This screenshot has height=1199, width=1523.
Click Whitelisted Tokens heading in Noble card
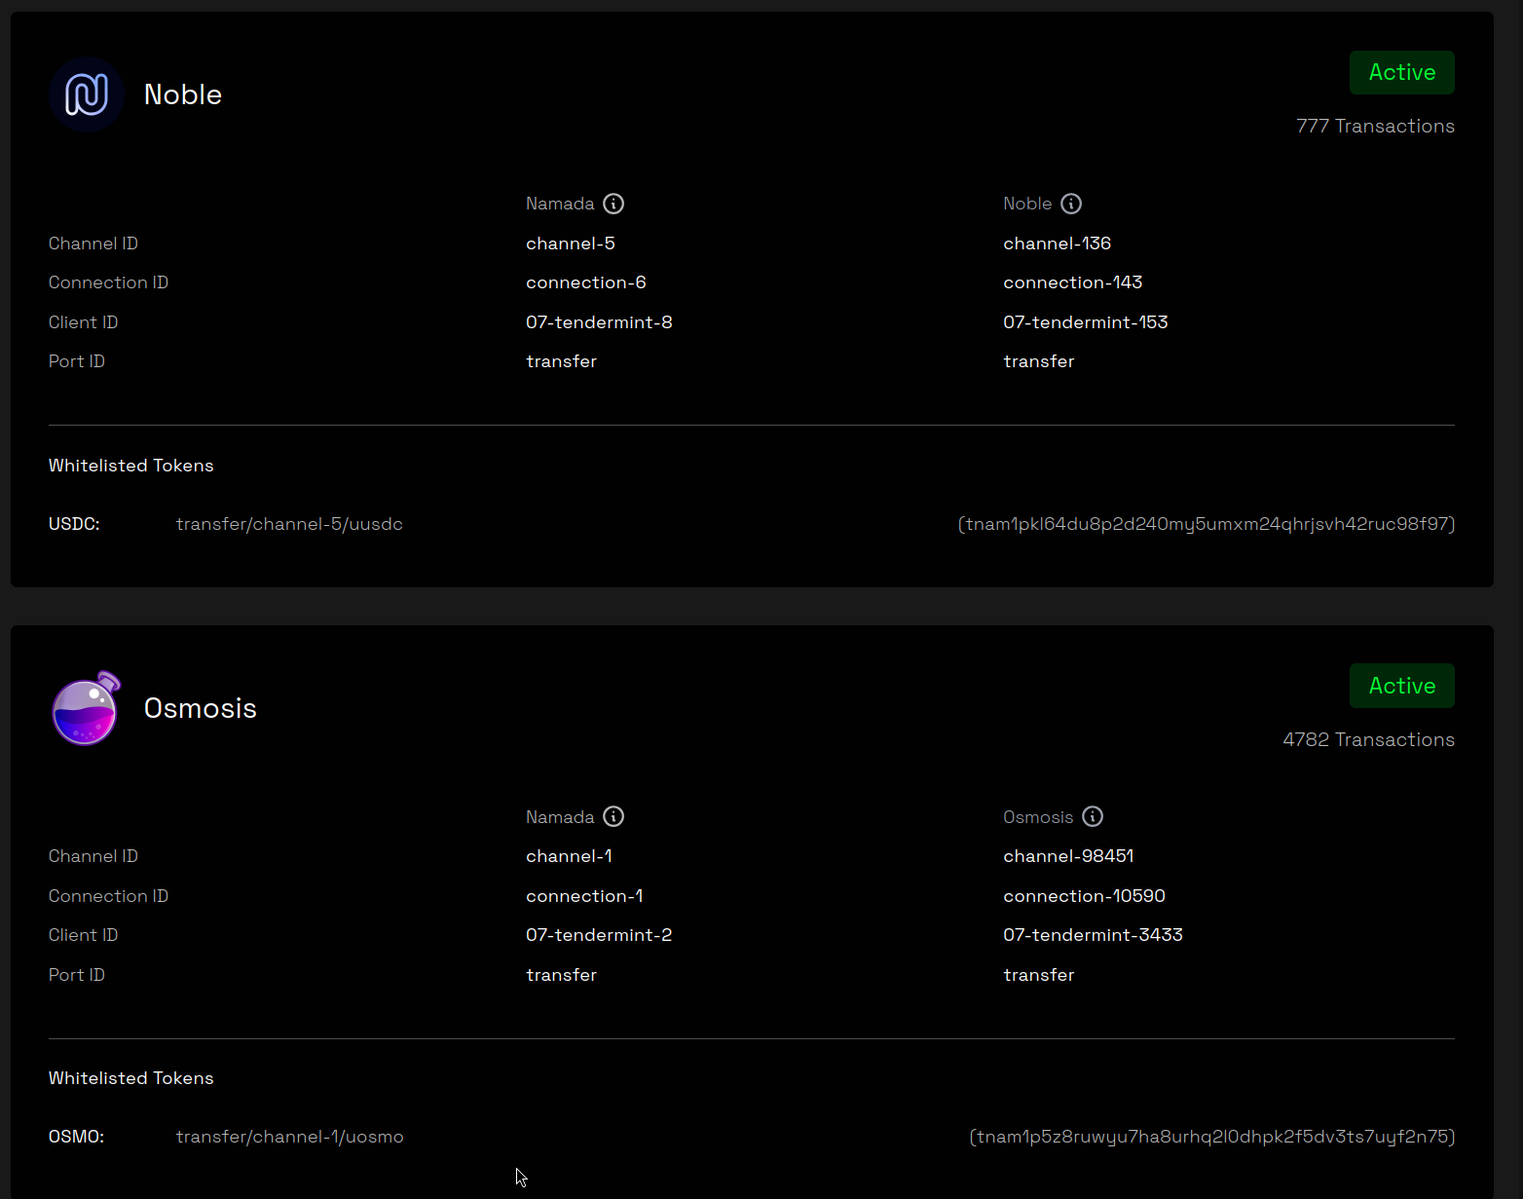coord(131,466)
